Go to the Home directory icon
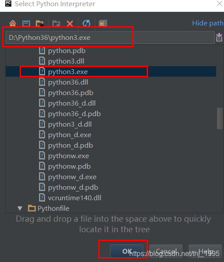The height and width of the screenshot is (262, 224). click(13, 23)
